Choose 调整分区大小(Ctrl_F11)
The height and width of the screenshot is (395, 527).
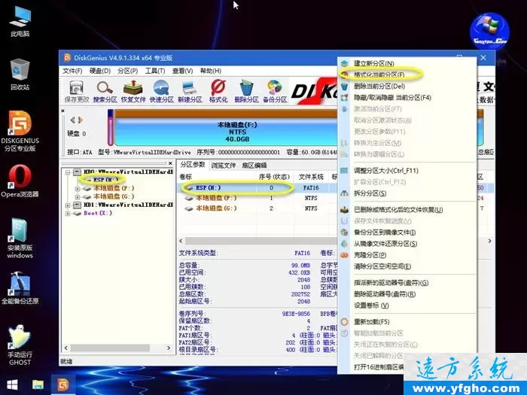(407, 171)
